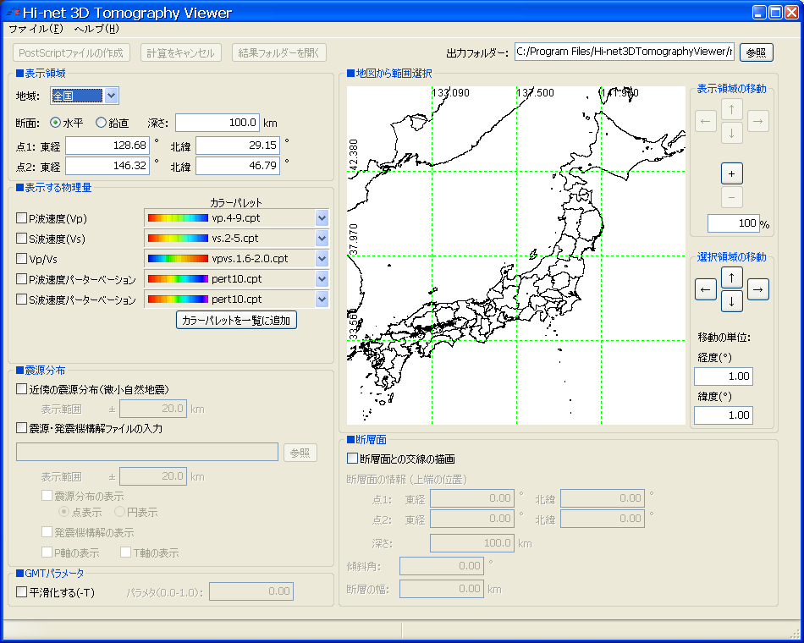This screenshot has width=804, height=643.
Task: Click the 137.500 longitude label on map
Action: (x=536, y=93)
